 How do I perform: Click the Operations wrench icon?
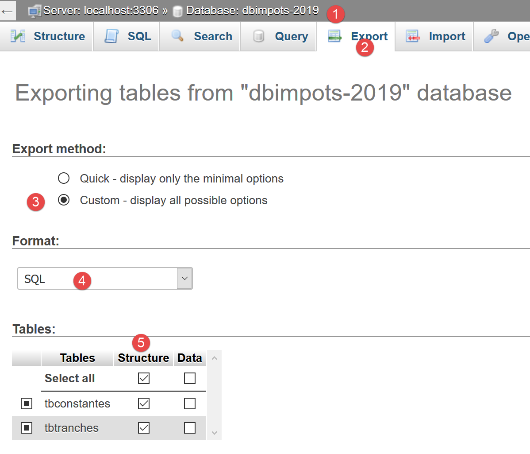point(491,36)
